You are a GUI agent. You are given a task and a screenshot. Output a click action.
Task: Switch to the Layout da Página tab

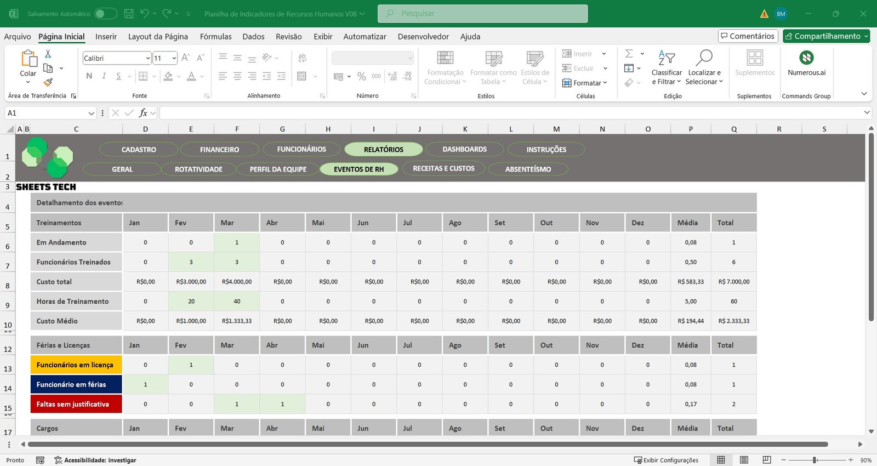tap(158, 36)
